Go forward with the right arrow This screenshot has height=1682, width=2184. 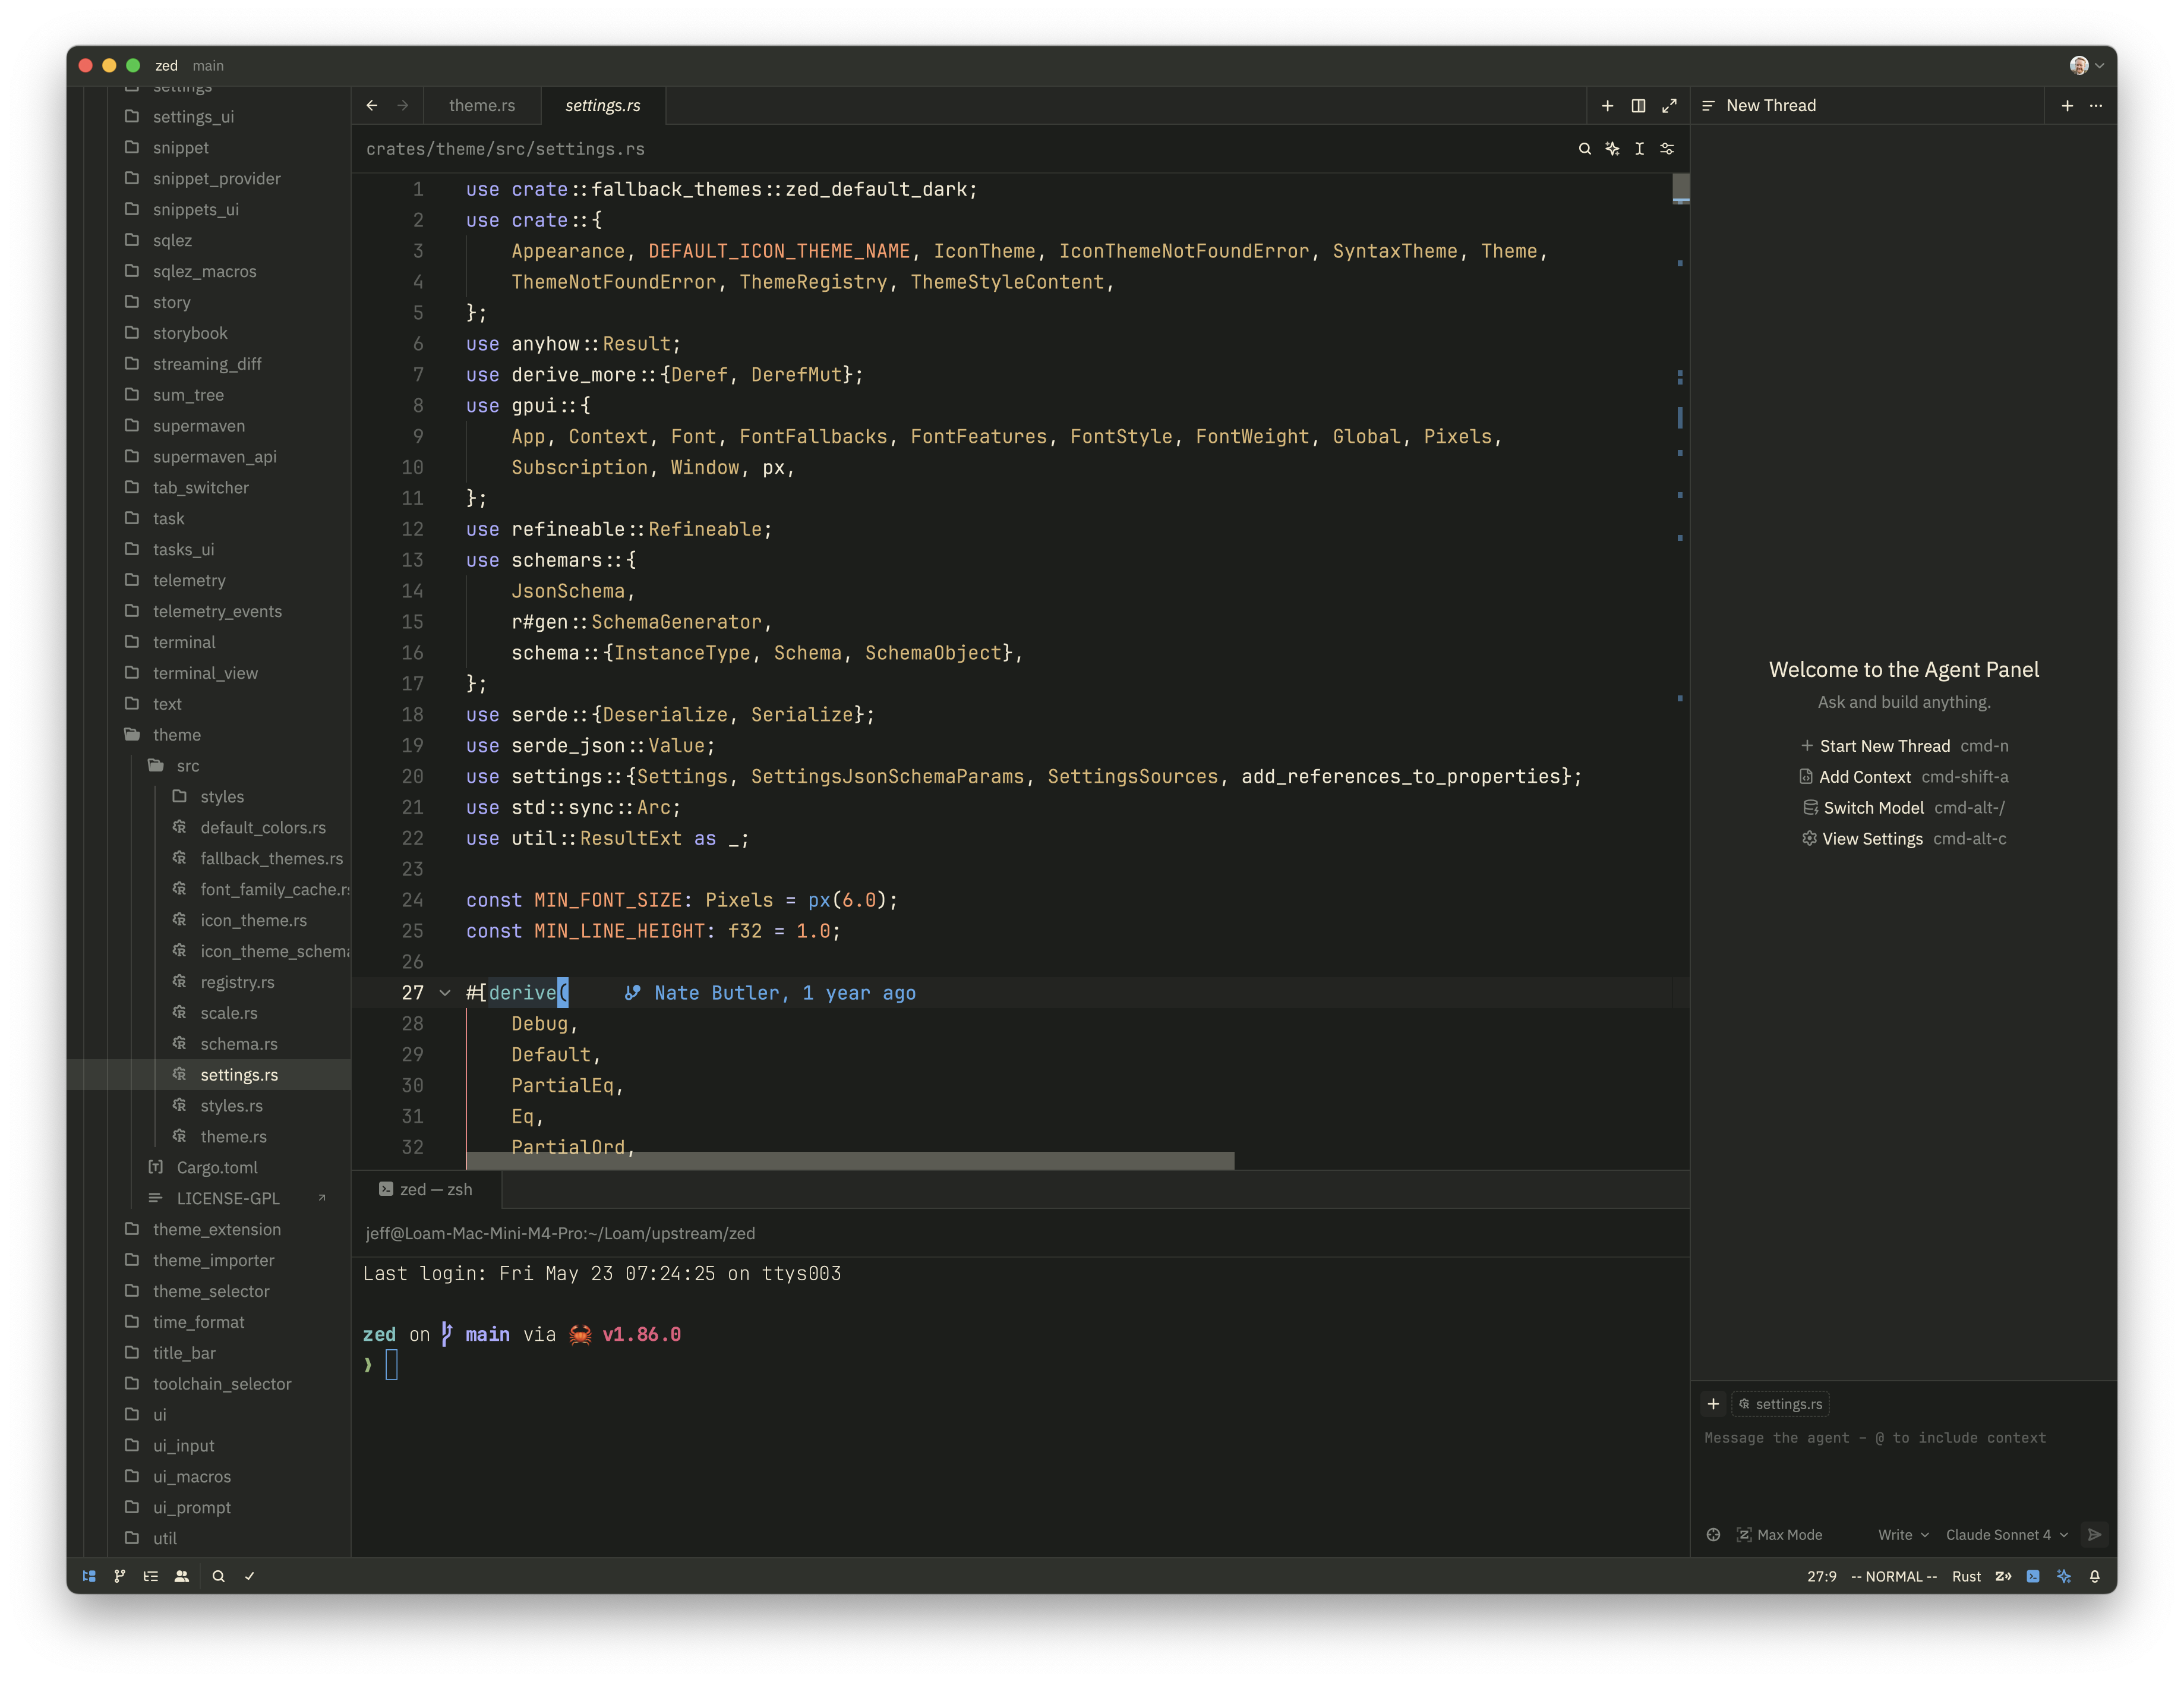[402, 105]
